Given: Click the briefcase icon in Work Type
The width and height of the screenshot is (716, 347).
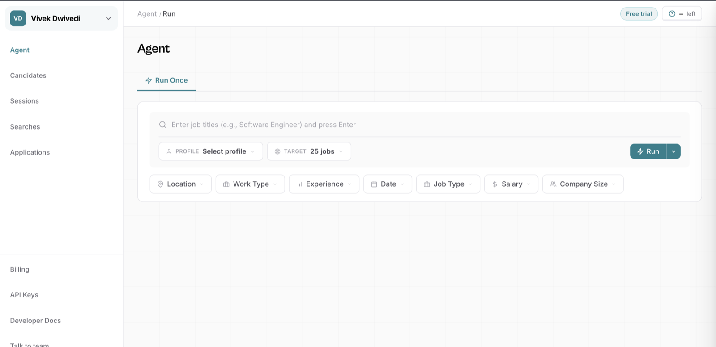Looking at the screenshot, I should tap(226, 184).
